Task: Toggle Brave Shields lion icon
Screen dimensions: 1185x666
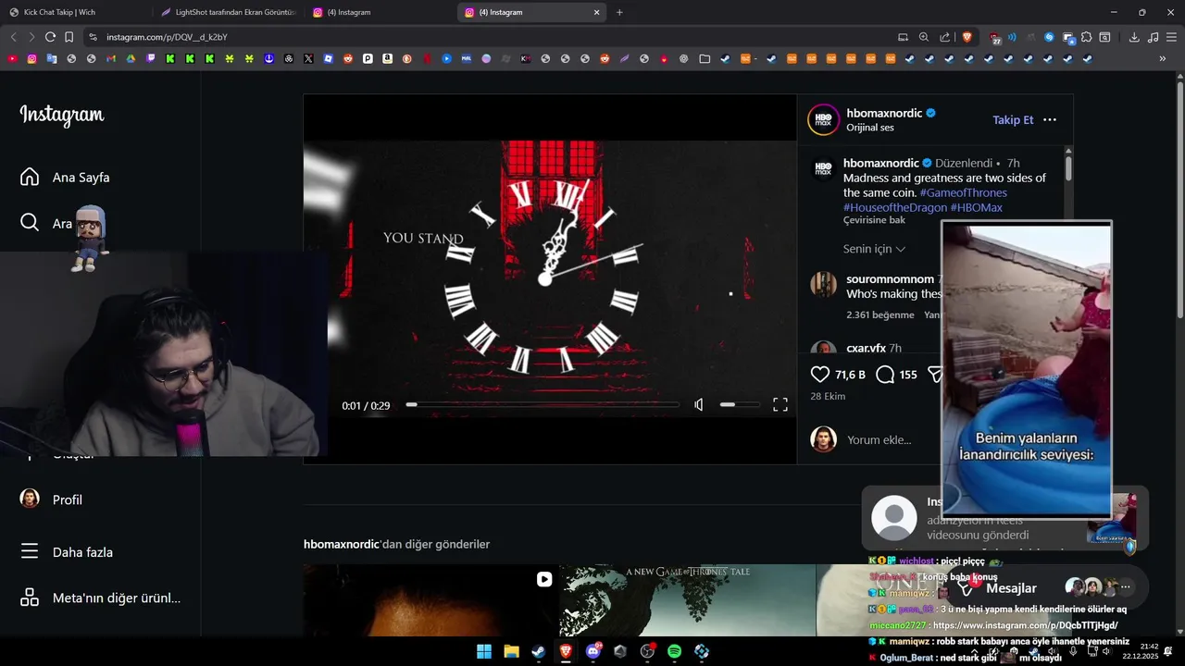Action: [967, 37]
